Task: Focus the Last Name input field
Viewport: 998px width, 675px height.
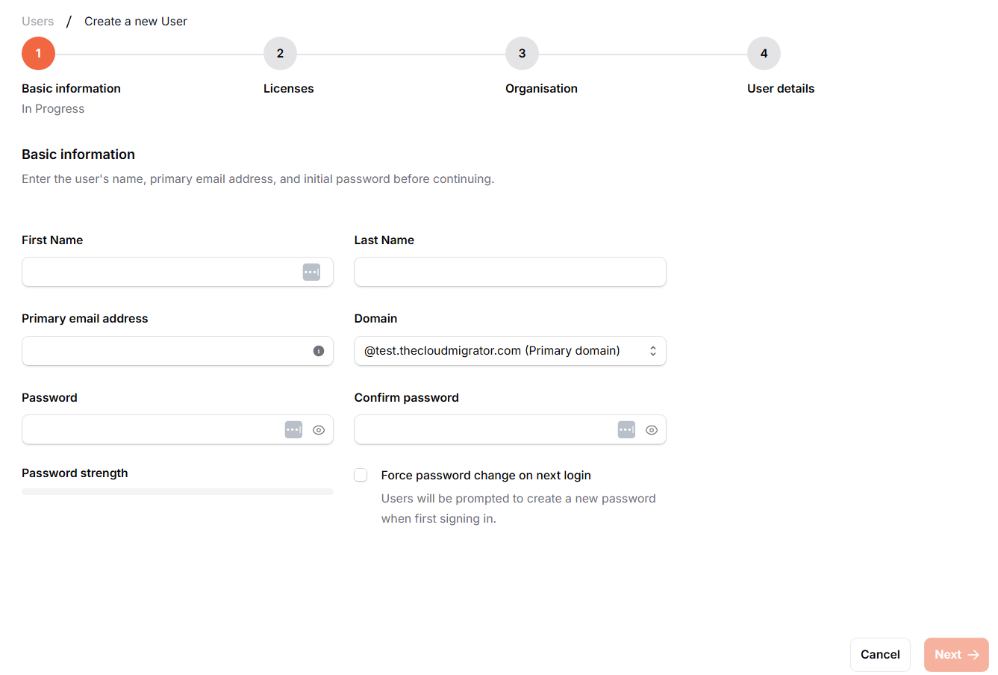Action: (510, 272)
